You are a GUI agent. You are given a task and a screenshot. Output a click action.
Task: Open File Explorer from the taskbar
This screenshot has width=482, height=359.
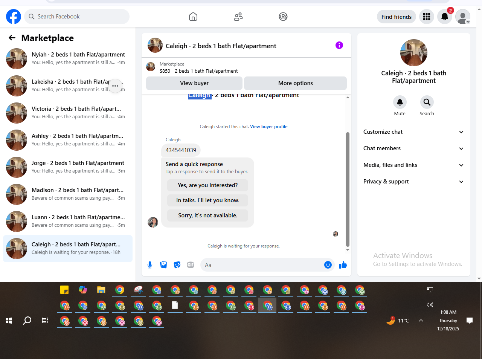[101, 290]
